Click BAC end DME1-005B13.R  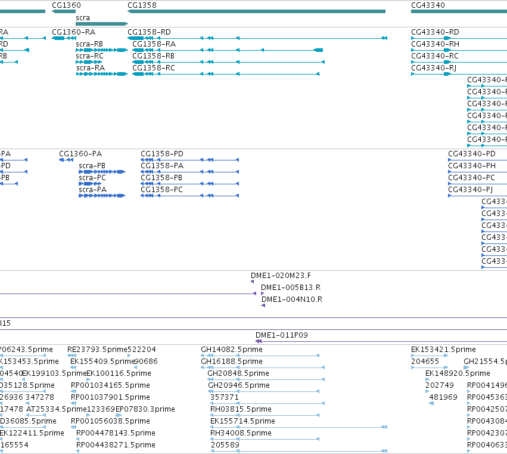click(291, 288)
